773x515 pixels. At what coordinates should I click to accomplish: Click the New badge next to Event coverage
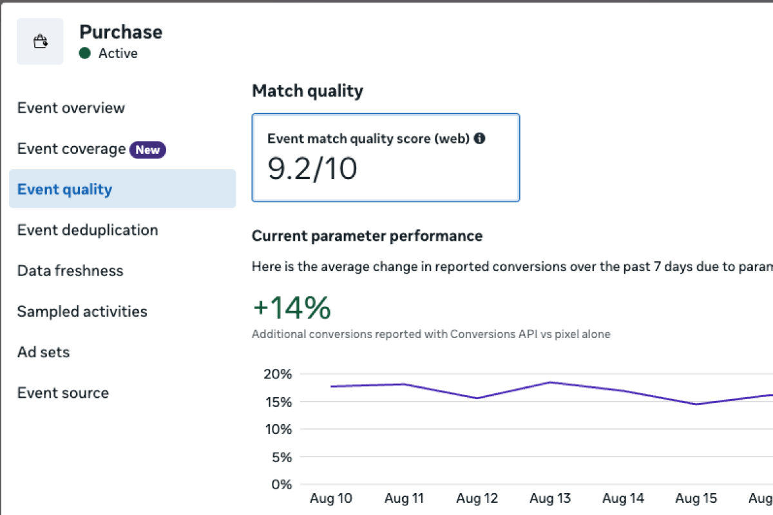148,150
